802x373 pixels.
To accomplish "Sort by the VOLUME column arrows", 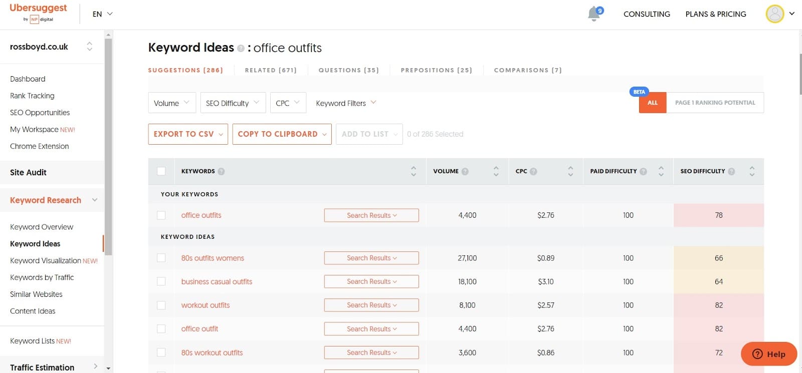I will click(x=496, y=171).
